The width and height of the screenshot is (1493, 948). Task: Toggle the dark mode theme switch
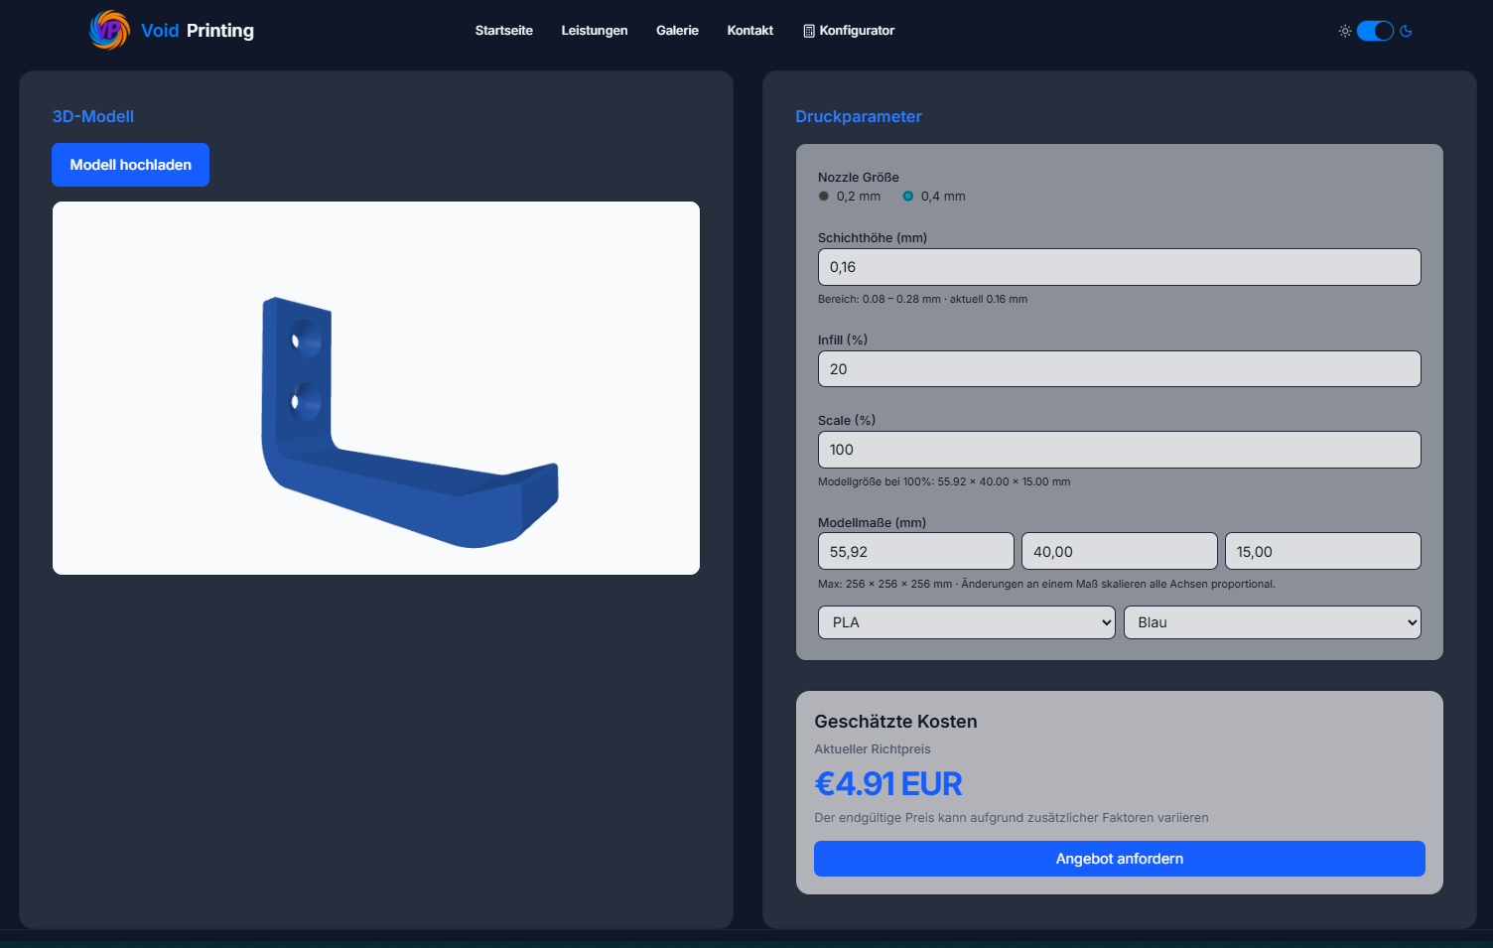[1375, 31]
